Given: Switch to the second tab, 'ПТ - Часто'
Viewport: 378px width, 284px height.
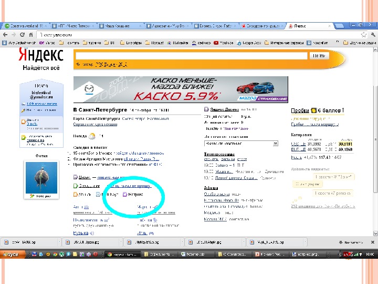Looking at the screenshot, I should 73,26.
